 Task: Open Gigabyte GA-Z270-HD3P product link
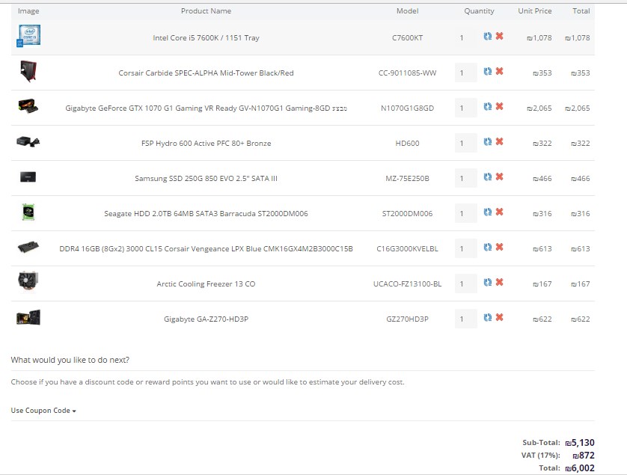coord(206,319)
